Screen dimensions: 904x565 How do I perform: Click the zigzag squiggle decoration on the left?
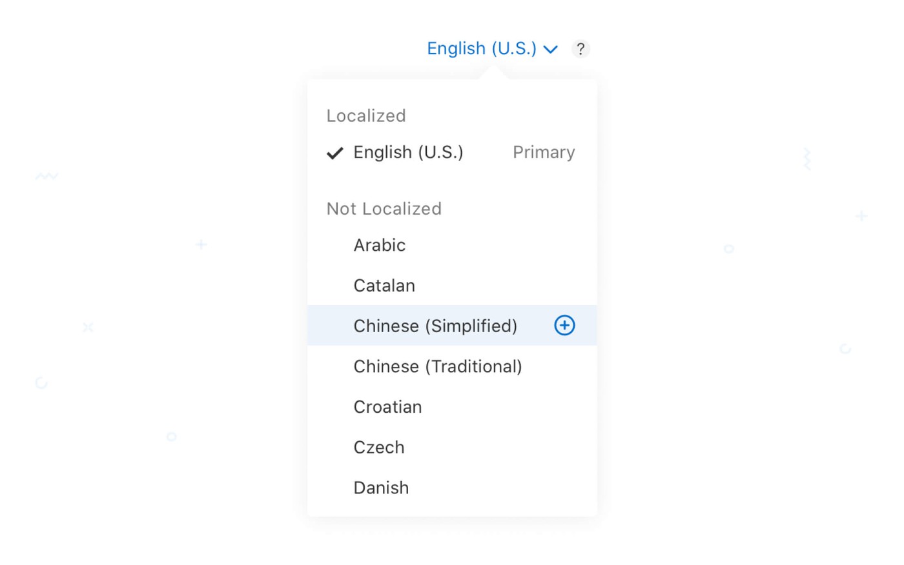(46, 175)
